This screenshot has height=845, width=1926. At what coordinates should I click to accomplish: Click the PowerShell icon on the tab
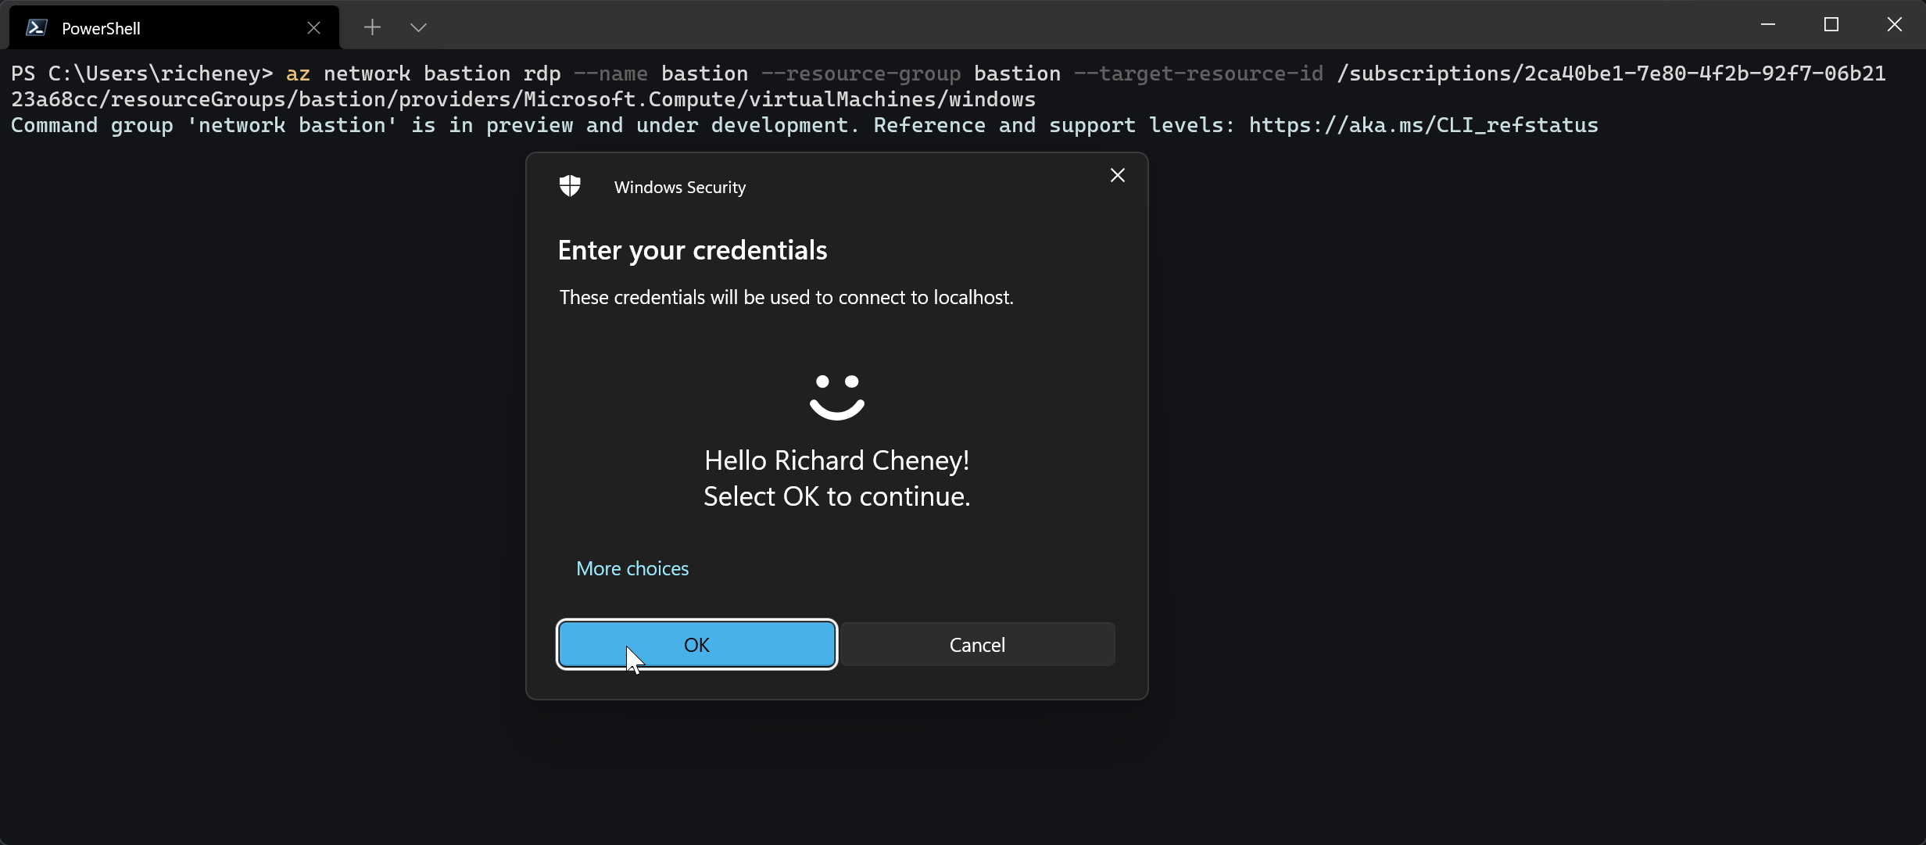(36, 28)
